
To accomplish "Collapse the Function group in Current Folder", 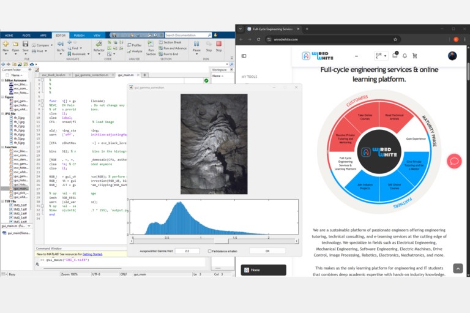I will [2, 147].
